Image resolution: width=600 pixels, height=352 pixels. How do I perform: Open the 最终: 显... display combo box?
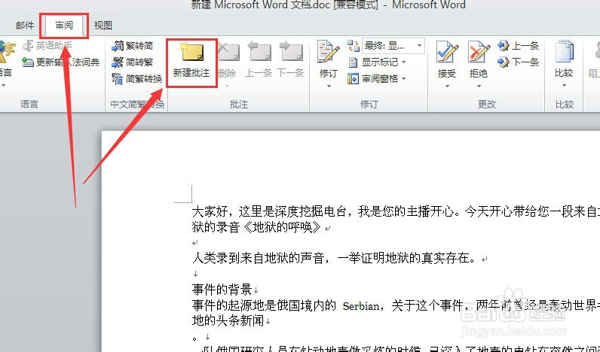[x=393, y=46]
